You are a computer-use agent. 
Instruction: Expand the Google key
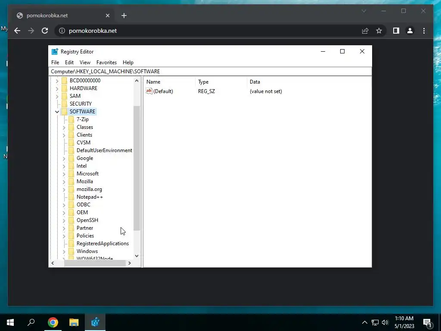[x=64, y=159]
